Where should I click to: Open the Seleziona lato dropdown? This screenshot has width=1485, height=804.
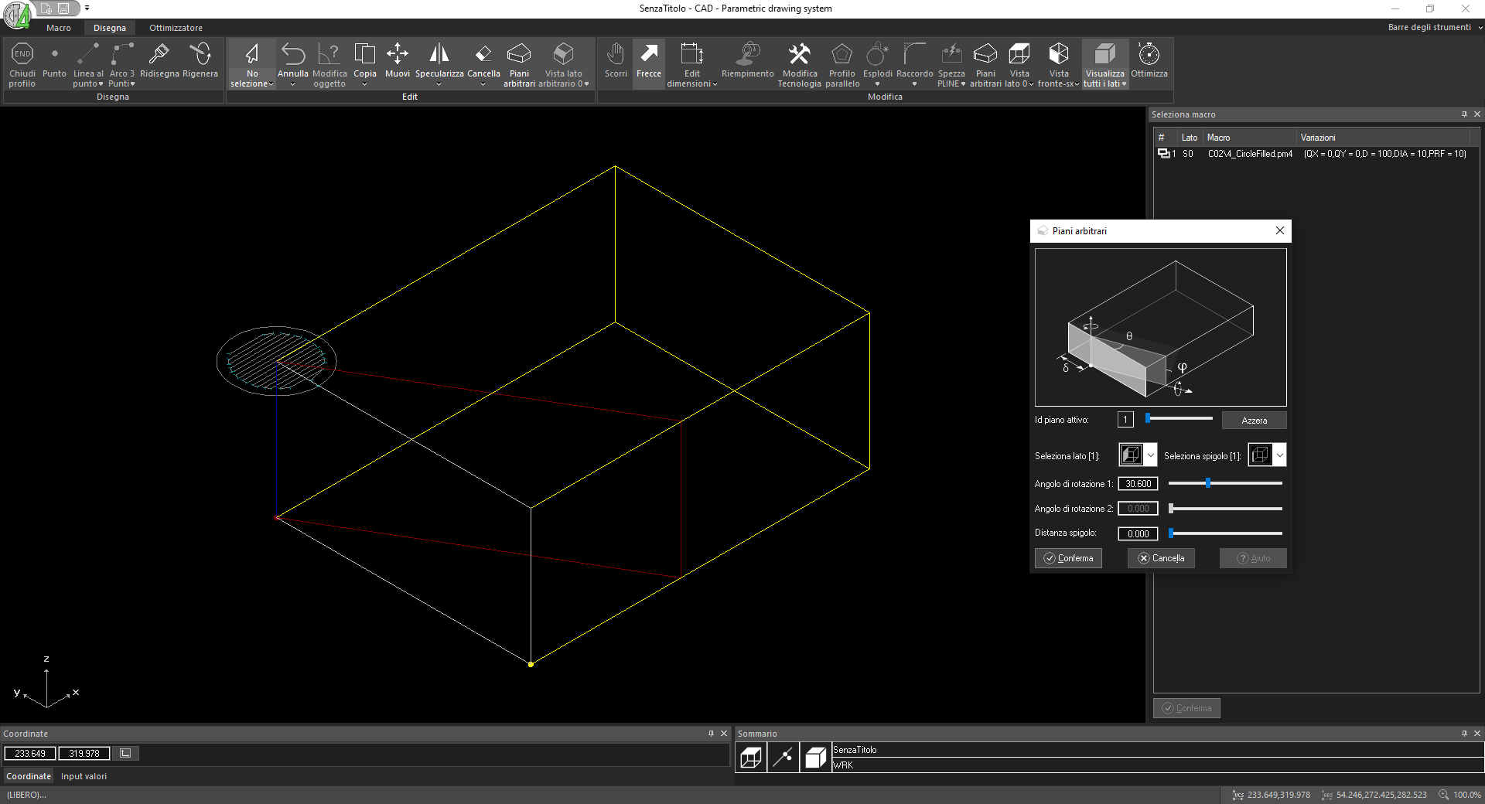pyautogui.click(x=1150, y=455)
